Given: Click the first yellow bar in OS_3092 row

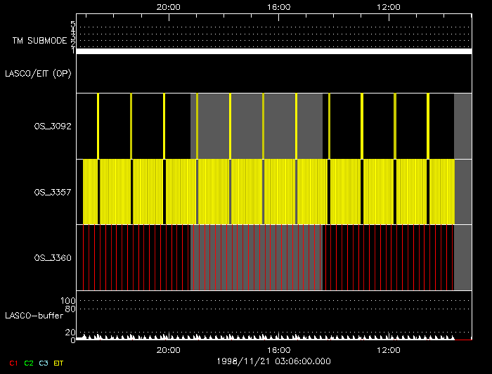Looking at the screenshot, I should (x=98, y=126).
